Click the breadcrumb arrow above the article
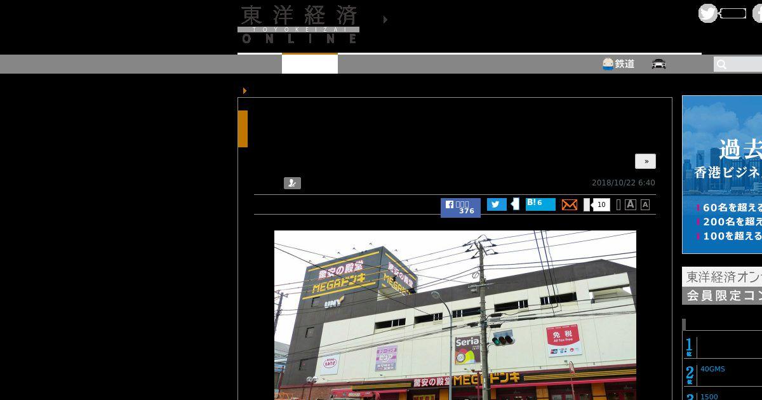 pos(244,91)
